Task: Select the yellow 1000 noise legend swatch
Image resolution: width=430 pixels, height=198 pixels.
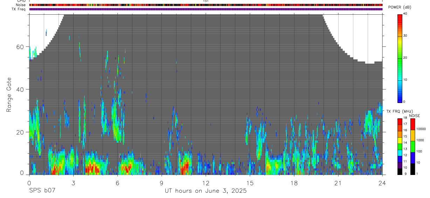Action: tap(412, 135)
